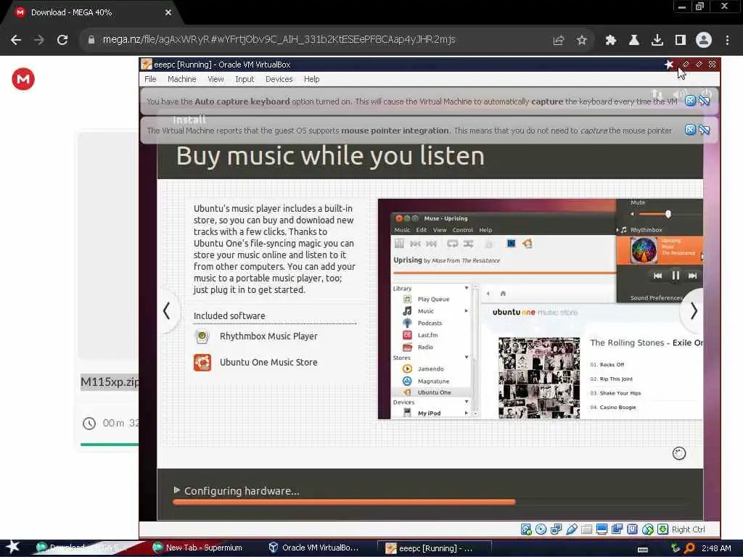
Task: Click the mouse integration status icon
Action: pos(648,529)
